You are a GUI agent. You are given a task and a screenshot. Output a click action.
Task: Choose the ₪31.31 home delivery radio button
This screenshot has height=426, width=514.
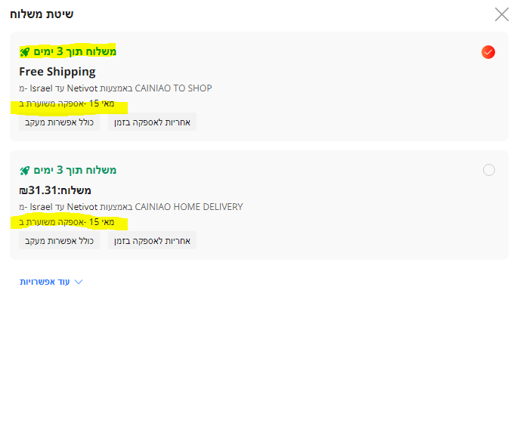[x=488, y=170]
